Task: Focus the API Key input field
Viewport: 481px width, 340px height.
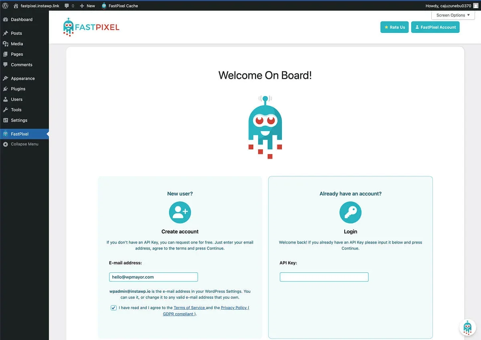Action: [324, 277]
